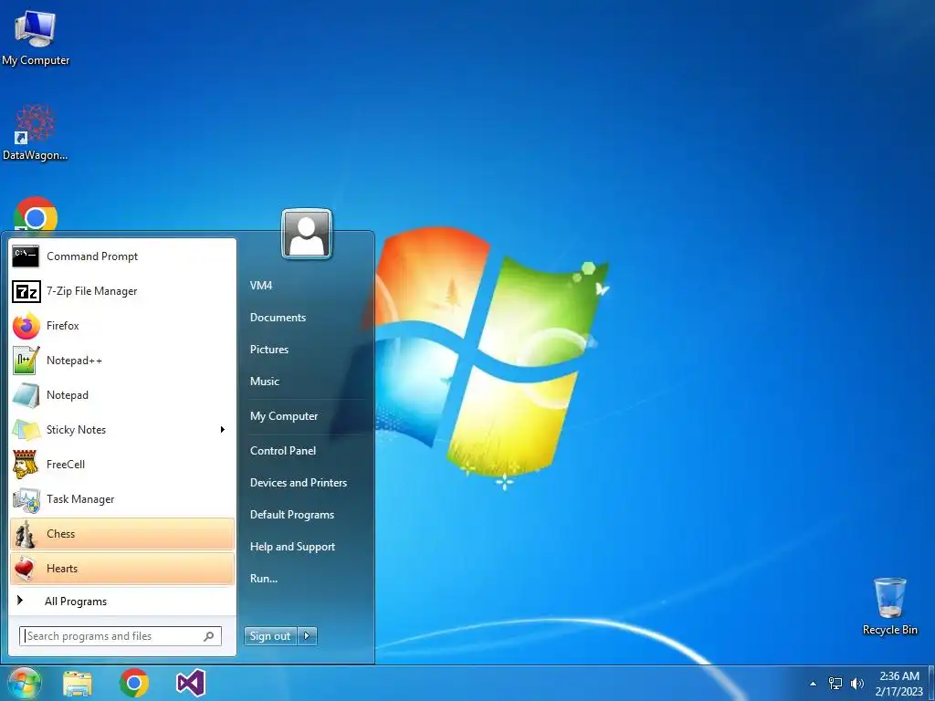Image resolution: width=935 pixels, height=701 pixels.
Task: Open the Command Prompt icon in Start menu
Action: tap(26, 256)
